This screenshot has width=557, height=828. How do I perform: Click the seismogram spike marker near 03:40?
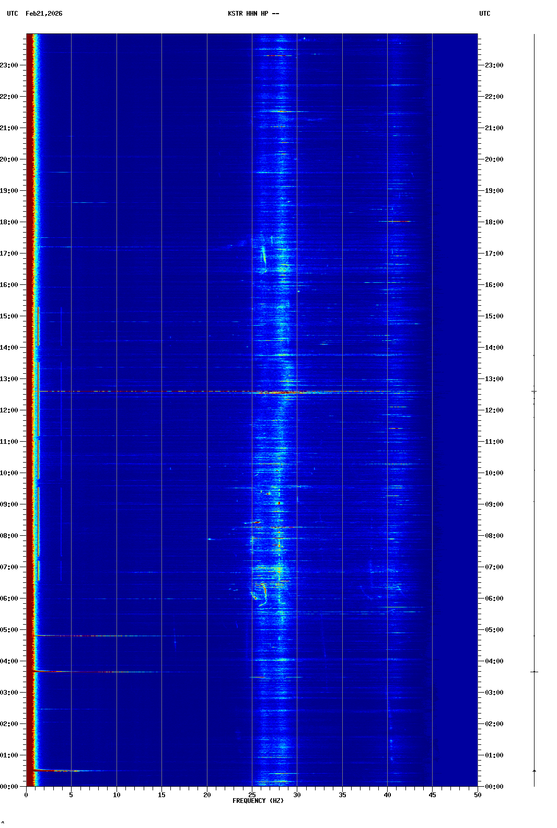coord(534,672)
